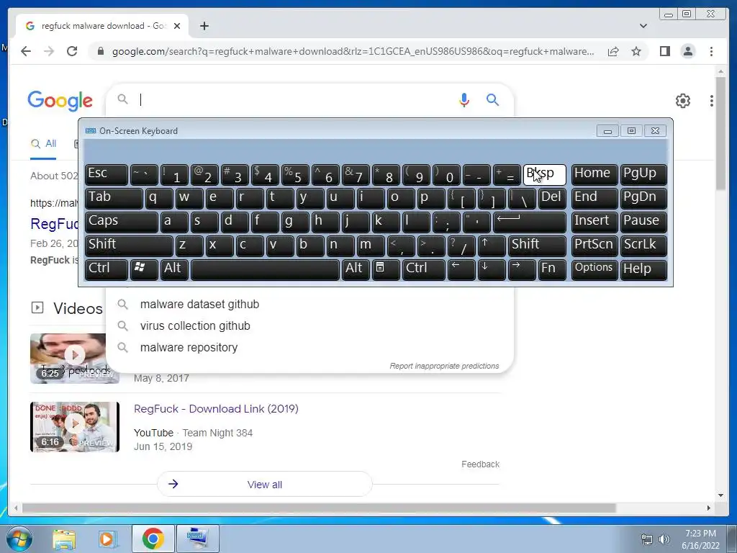This screenshot has width=737, height=553.
Task: Play the 6:16 video thumbnail
Action: [75, 426]
